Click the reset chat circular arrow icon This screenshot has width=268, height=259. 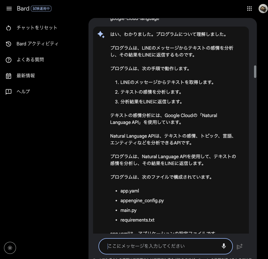9,28
